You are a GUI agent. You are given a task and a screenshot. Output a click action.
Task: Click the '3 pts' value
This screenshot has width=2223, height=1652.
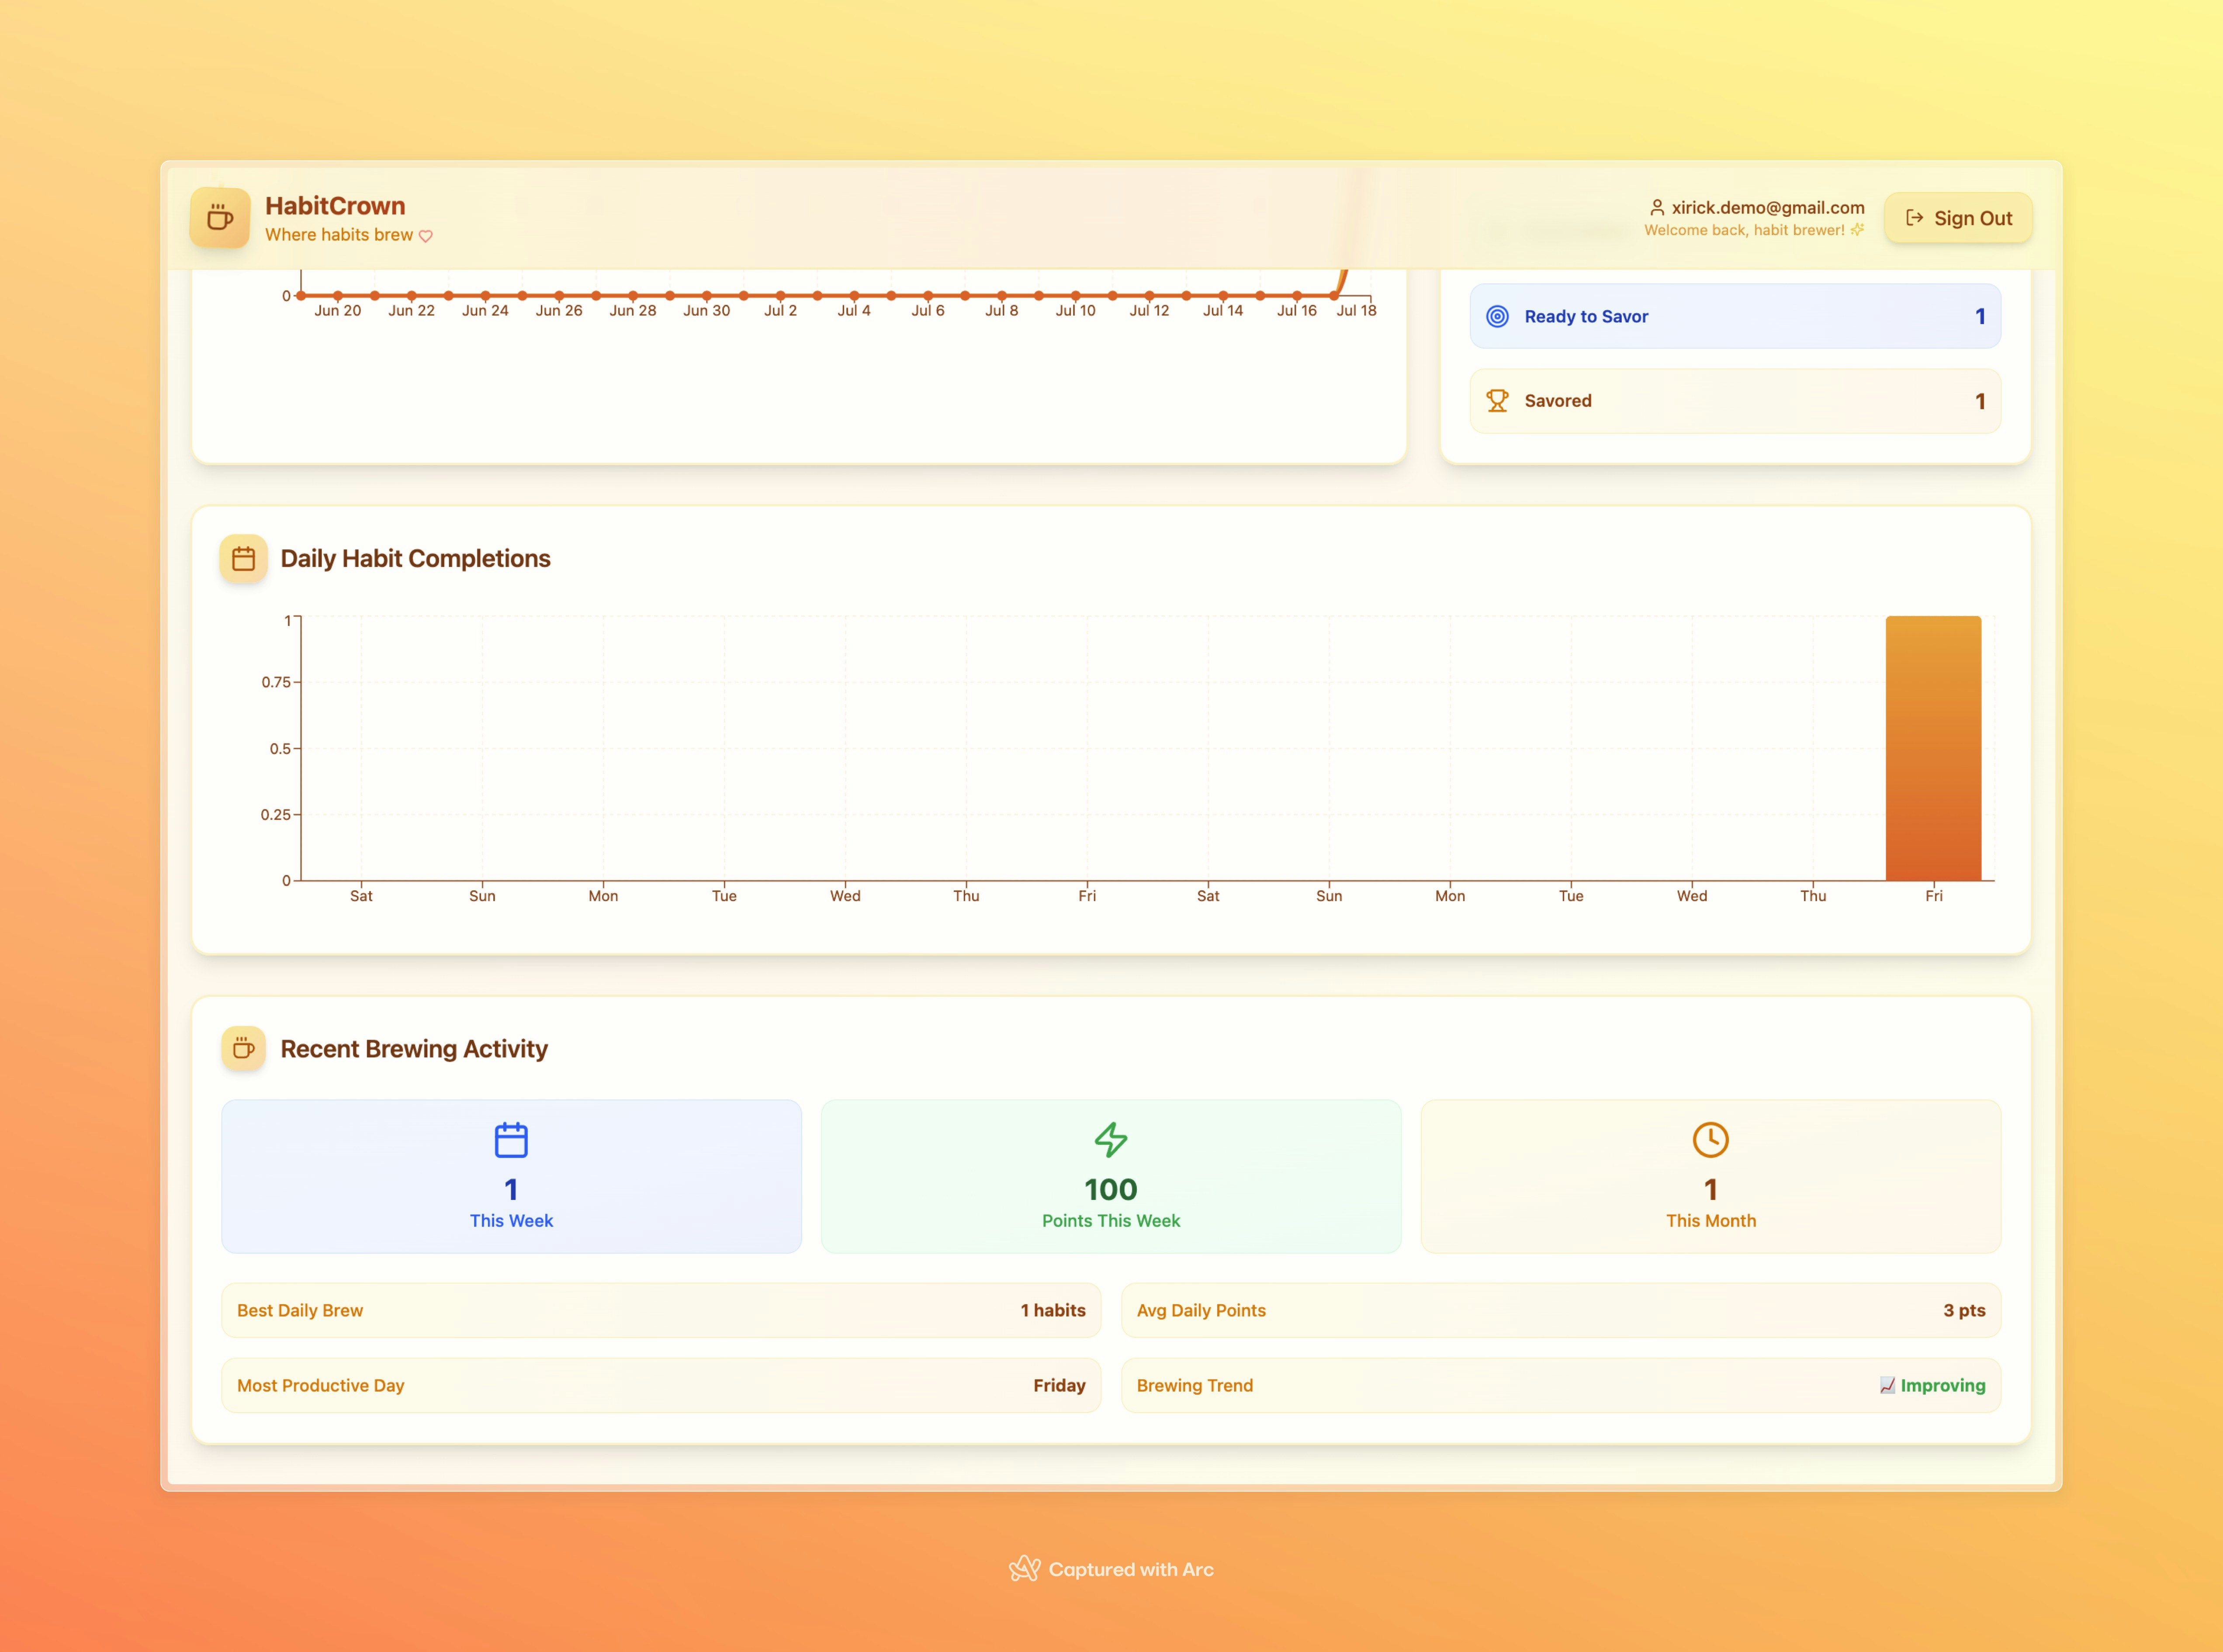(x=1964, y=1310)
